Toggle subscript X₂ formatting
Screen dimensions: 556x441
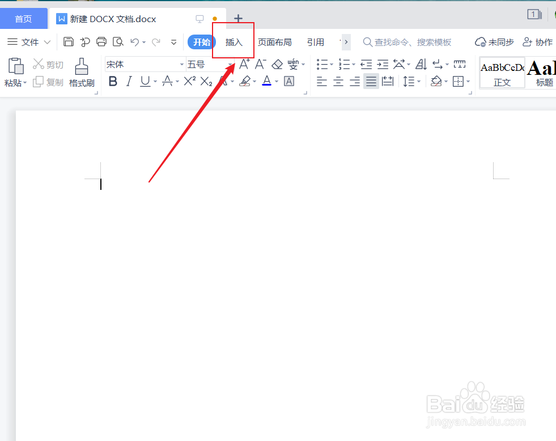click(x=206, y=82)
